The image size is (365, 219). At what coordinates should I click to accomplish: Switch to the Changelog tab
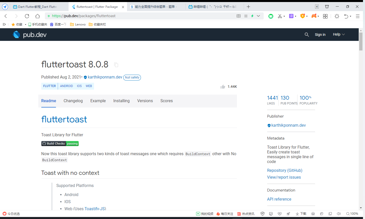73,101
